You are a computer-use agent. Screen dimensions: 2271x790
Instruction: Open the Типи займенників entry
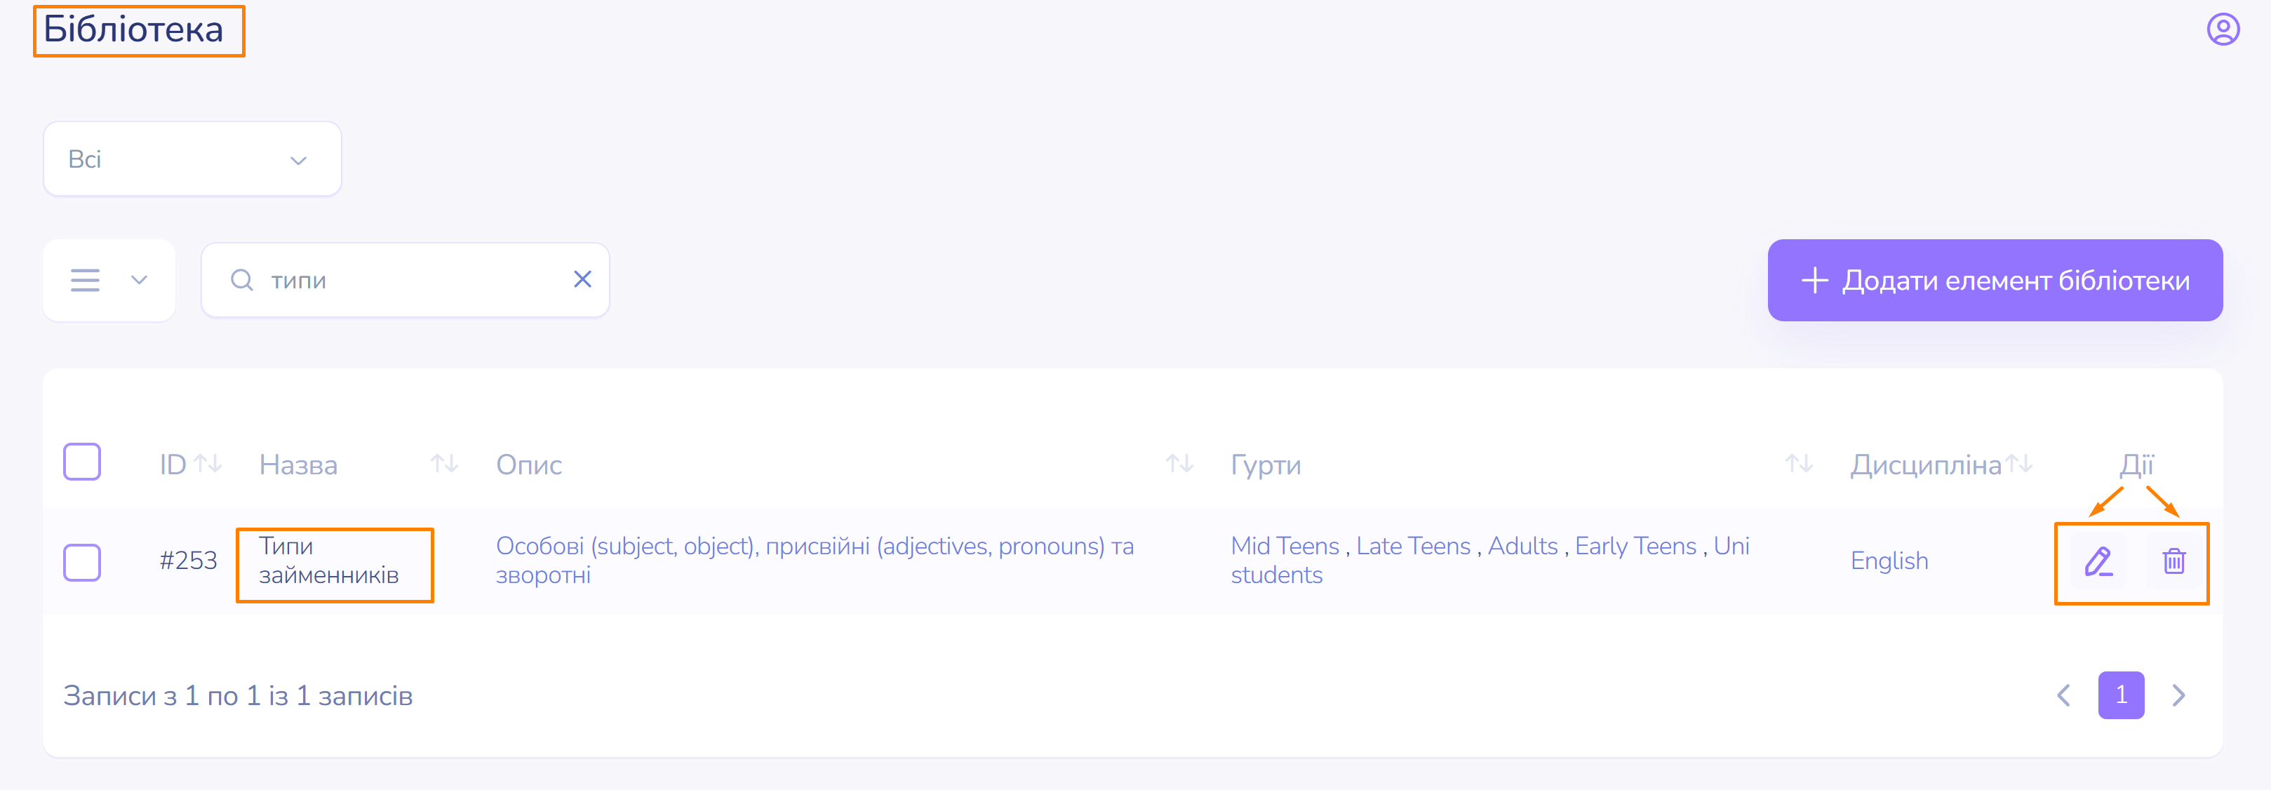(x=329, y=561)
